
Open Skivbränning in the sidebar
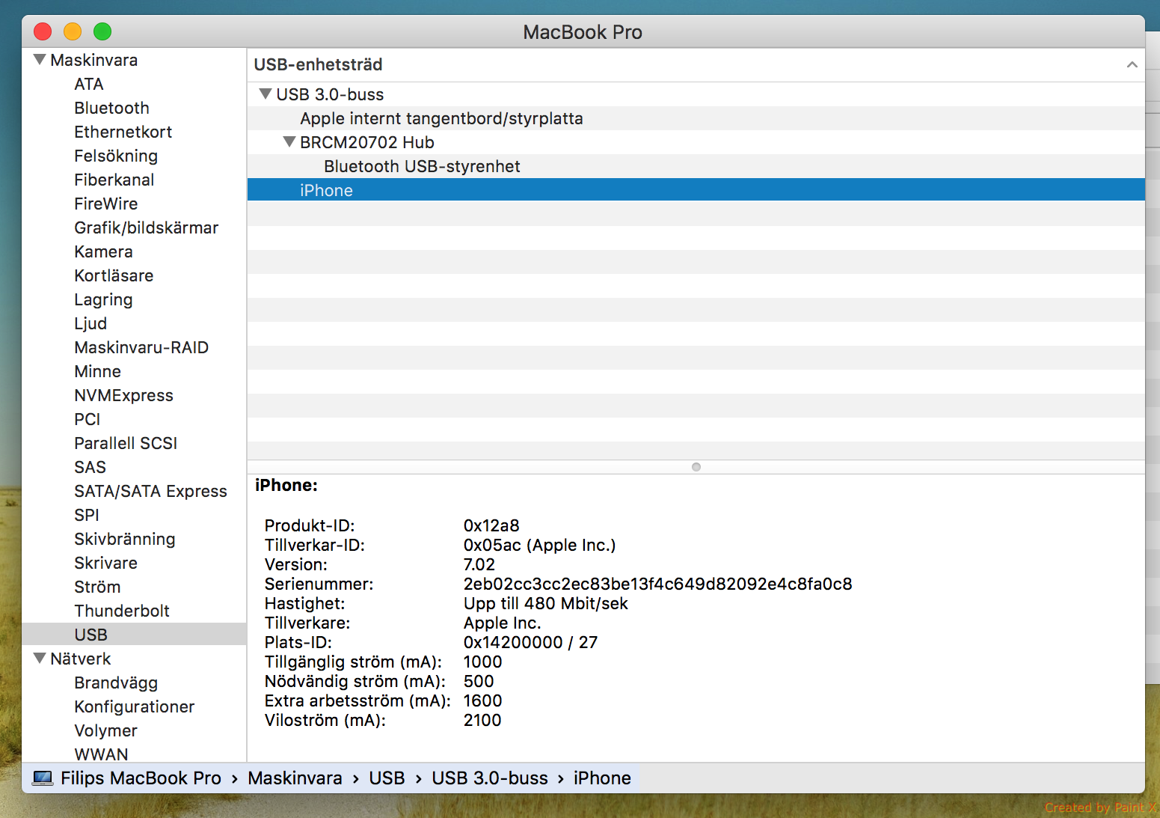pyautogui.click(x=124, y=539)
